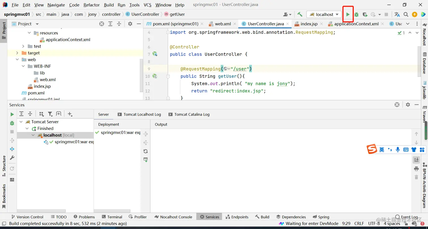Open the localhost run configuration dropdown
This screenshot has width=428, height=229.
pyautogui.click(x=324, y=14)
